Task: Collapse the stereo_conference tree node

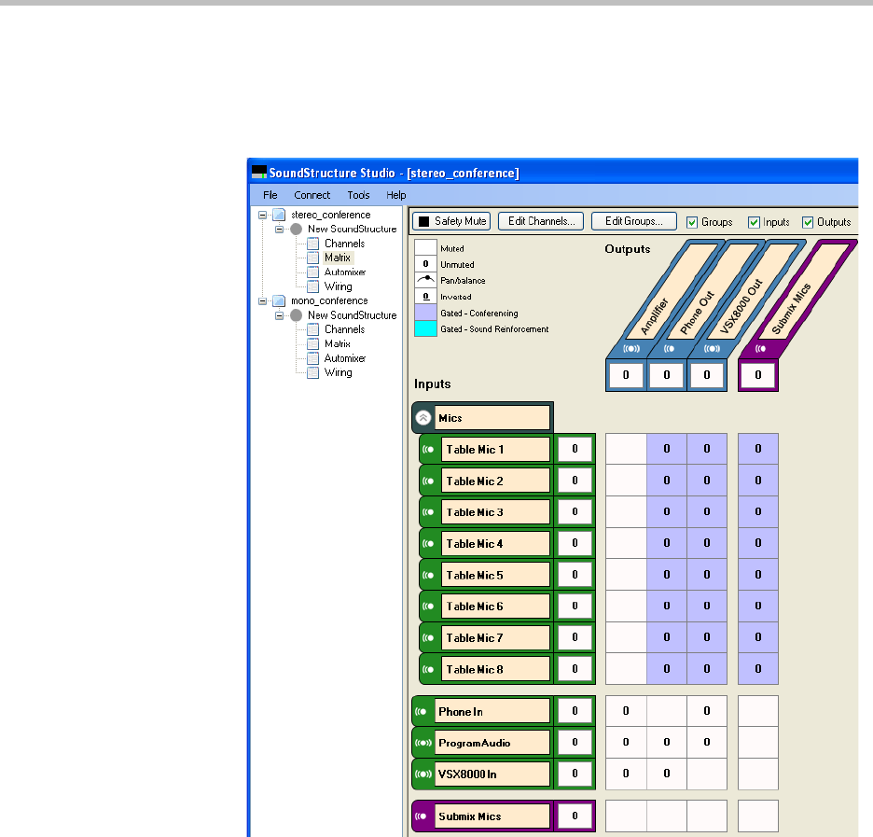Action: [264, 215]
